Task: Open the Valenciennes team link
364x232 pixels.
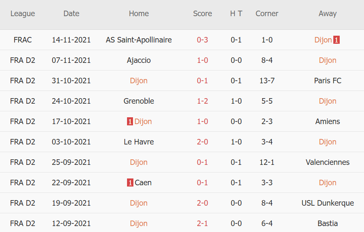Action: [327, 162]
